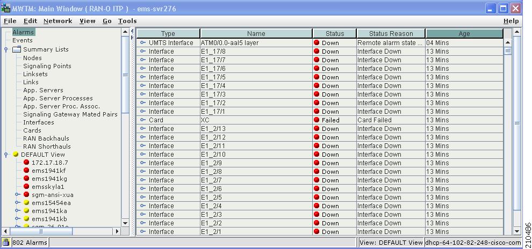
Task: Open the File menu
Action: [x=10, y=21]
